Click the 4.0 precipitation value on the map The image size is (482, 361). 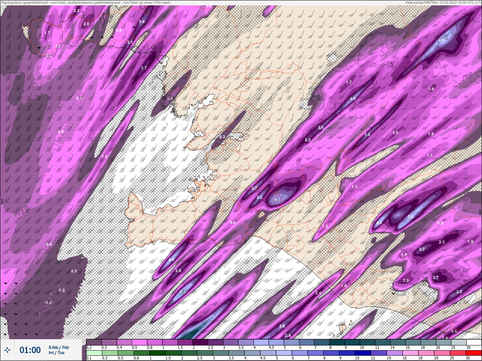point(353,98)
